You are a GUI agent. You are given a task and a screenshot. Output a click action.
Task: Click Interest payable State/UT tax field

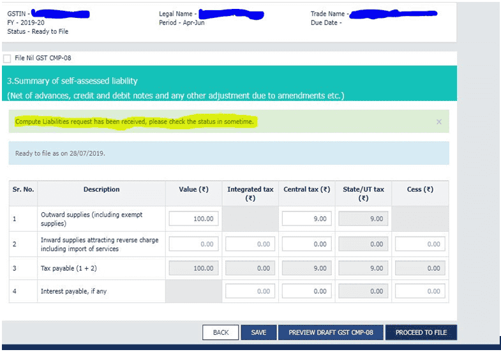click(363, 291)
